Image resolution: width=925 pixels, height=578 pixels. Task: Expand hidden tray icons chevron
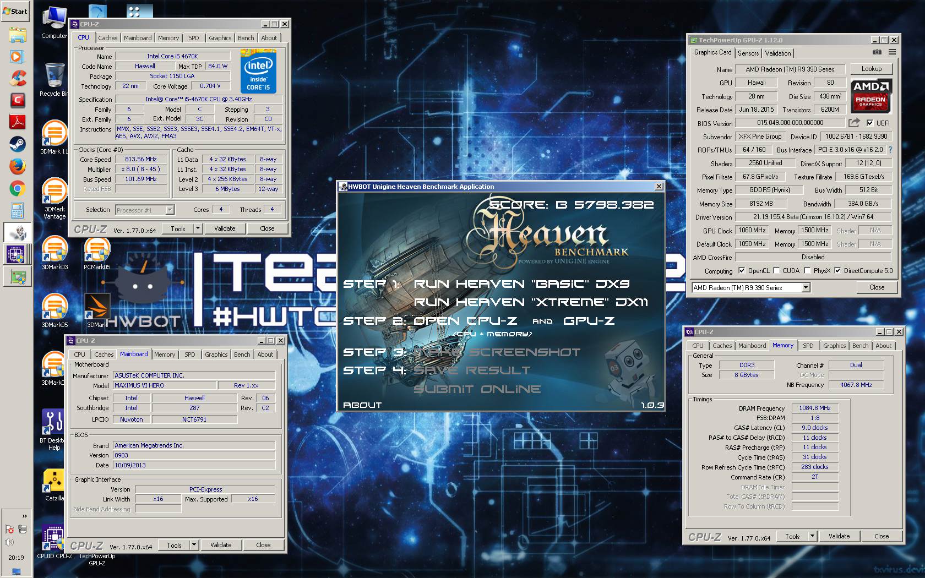24,516
